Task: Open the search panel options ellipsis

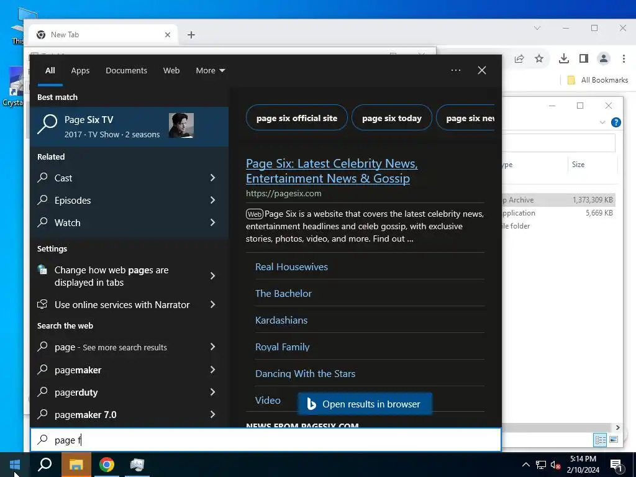Action: click(x=456, y=70)
